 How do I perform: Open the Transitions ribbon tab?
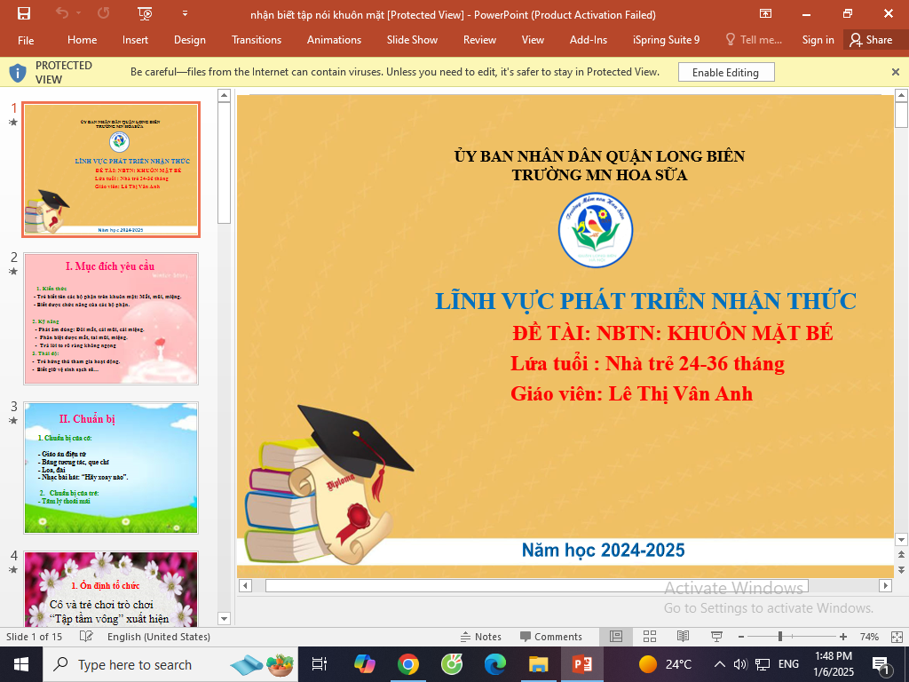point(257,40)
